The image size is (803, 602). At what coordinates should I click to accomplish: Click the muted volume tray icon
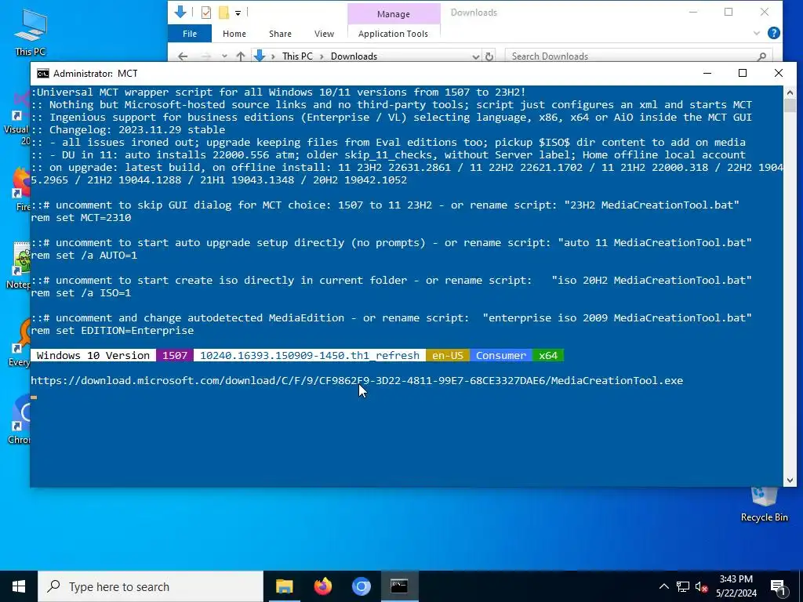click(x=702, y=587)
